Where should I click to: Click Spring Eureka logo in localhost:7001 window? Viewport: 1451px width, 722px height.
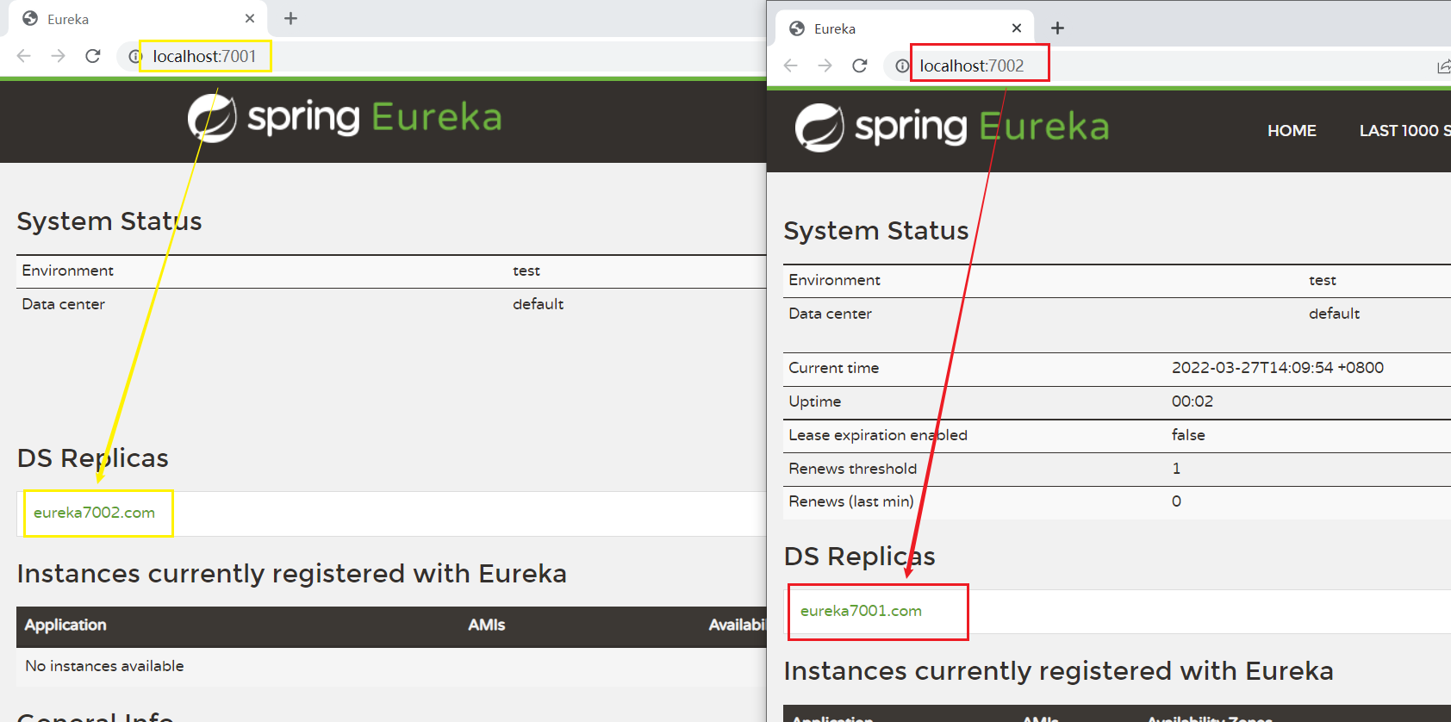point(345,118)
